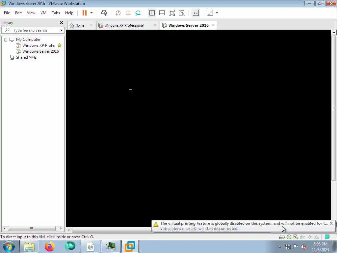Screen dimensions: 337x253
Task: Click the network adapter status icon
Action: point(296,237)
